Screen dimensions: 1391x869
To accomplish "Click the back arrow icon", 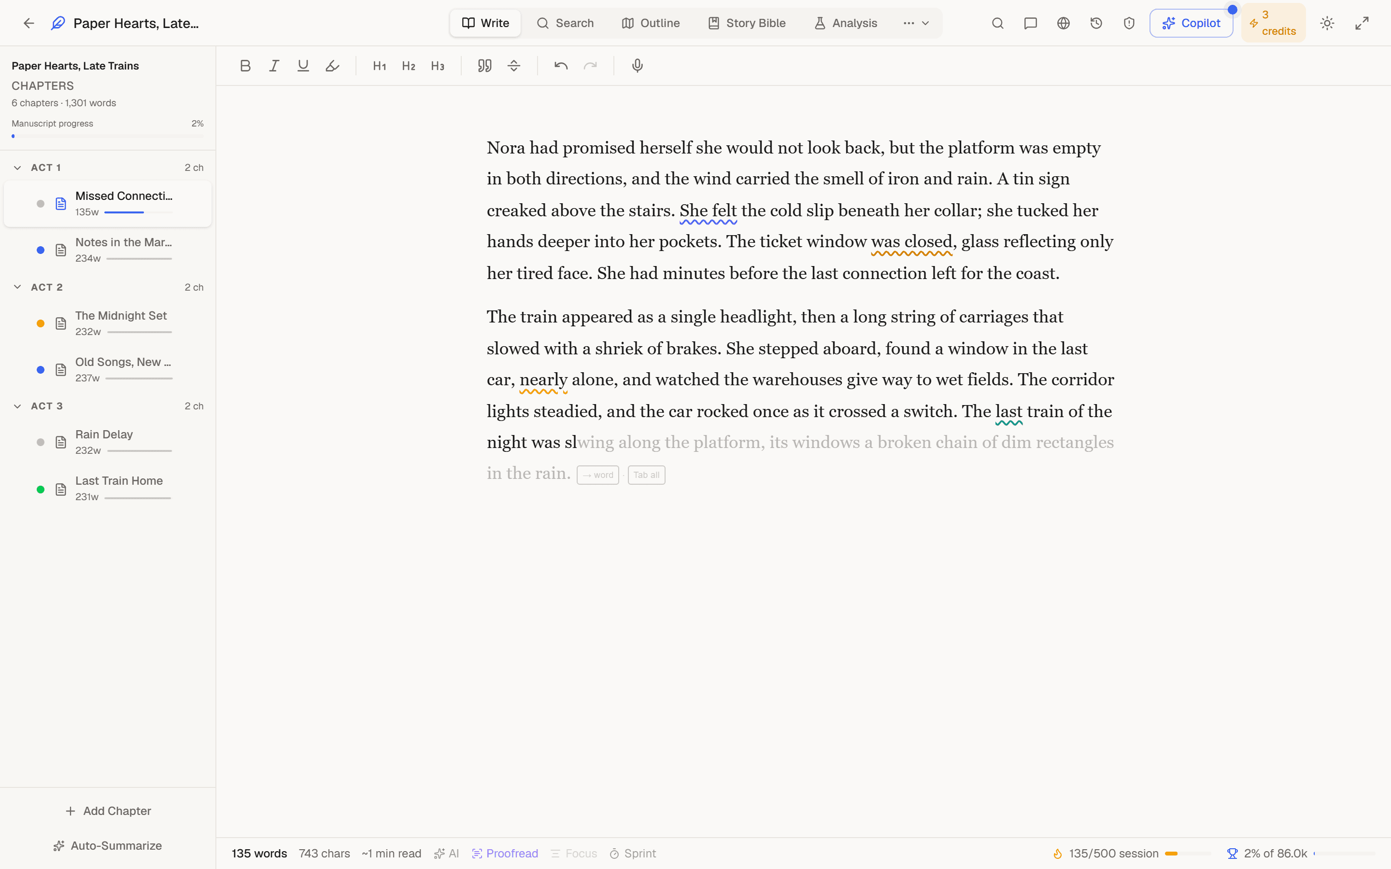I will (x=29, y=23).
